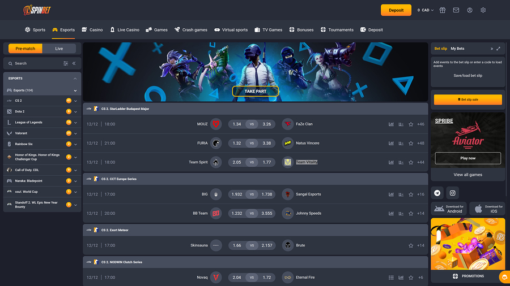Click Save/load bet slip link
The image size is (510, 286).
[468, 76]
